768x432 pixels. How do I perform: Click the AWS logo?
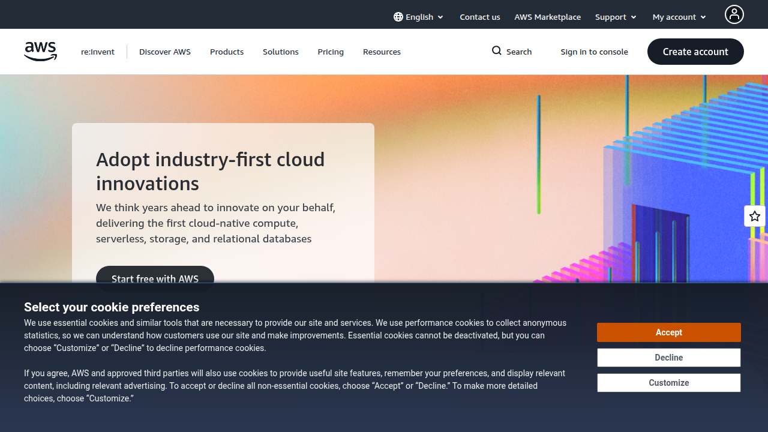point(41,52)
